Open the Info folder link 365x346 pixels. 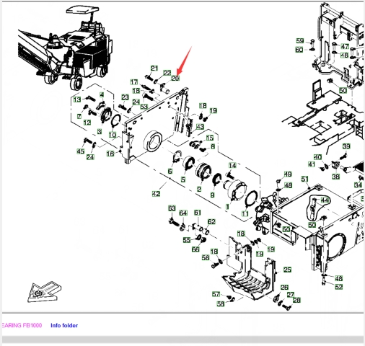[x=64, y=326]
